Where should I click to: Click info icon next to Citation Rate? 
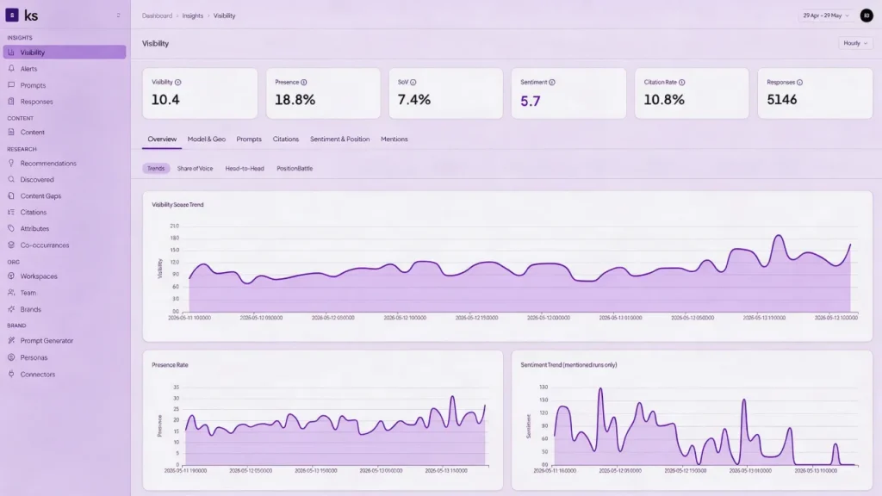click(682, 82)
